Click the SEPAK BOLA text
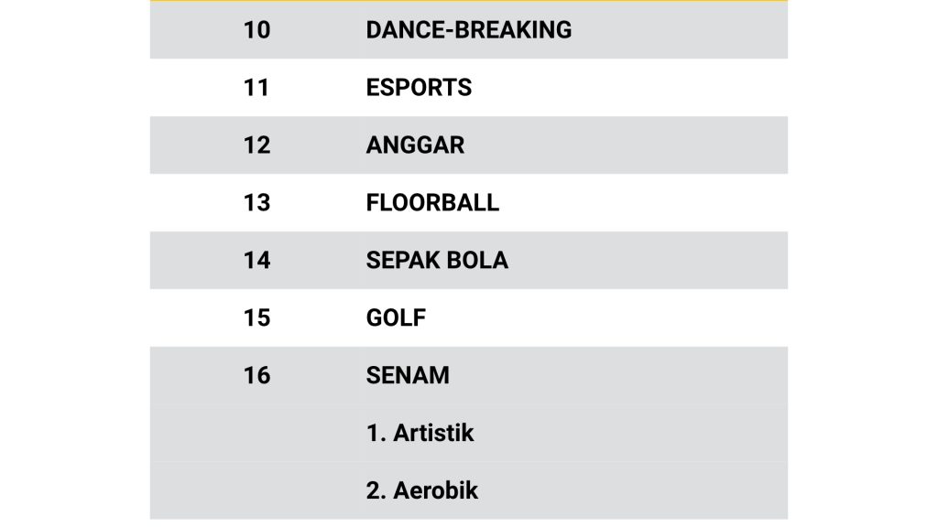Screen dimensions: 938x527 (x=437, y=261)
